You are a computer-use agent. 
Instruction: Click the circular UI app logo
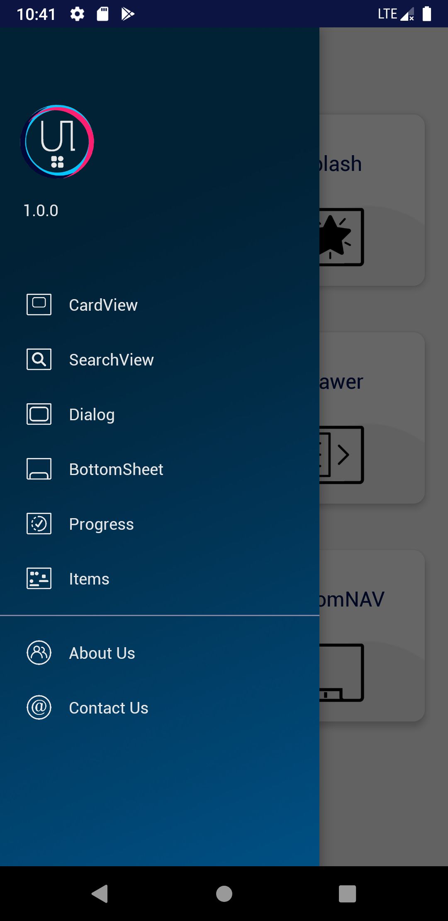click(57, 142)
